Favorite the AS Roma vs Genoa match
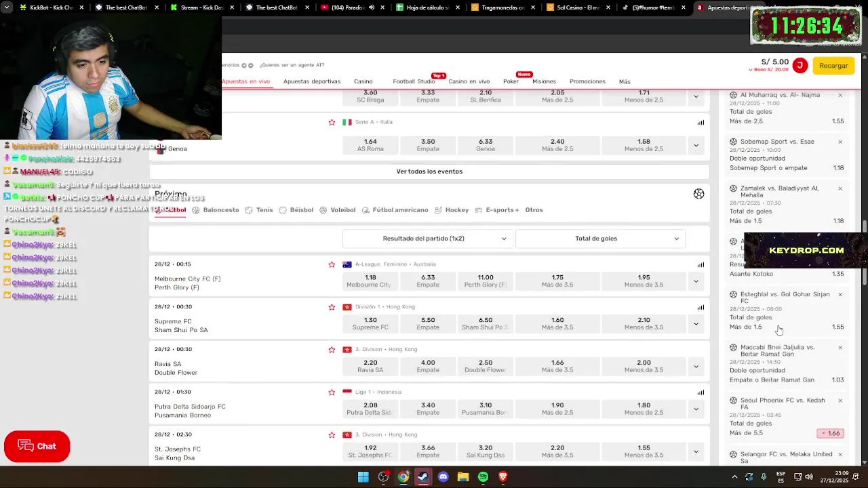The height and width of the screenshot is (488, 868). click(x=332, y=123)
